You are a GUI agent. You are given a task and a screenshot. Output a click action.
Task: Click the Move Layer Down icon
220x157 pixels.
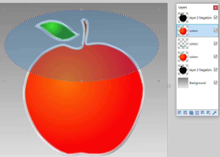(x=208, y=113)
